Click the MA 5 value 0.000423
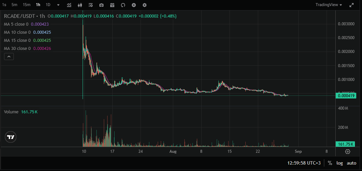 click(40, 24)
